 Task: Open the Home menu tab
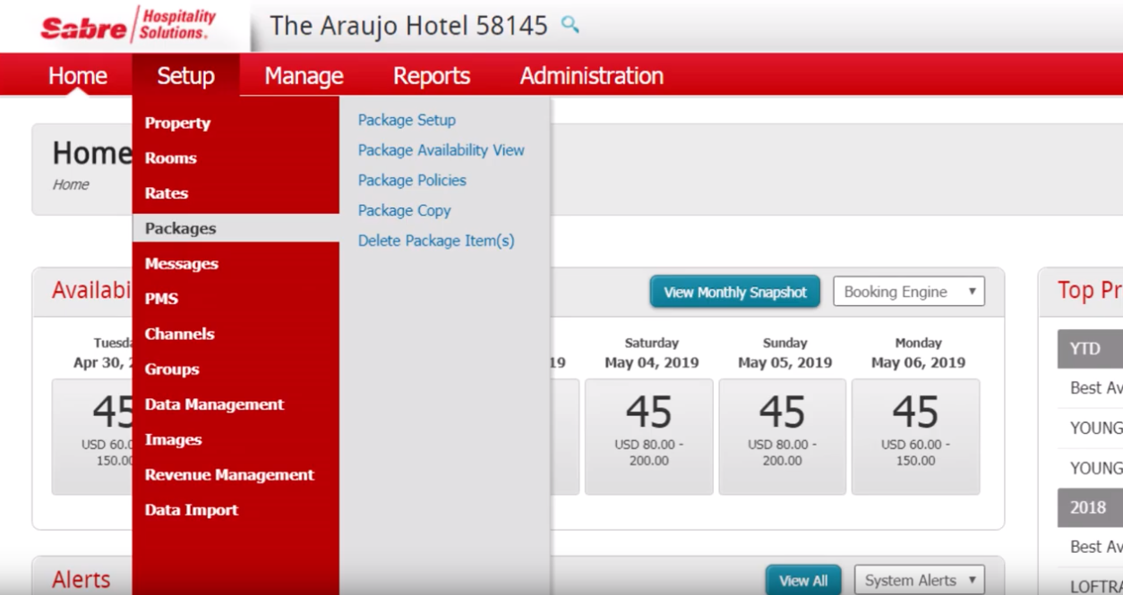coord(78,76)
